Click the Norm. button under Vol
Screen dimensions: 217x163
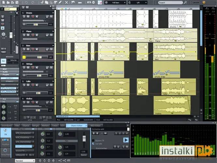84,155
